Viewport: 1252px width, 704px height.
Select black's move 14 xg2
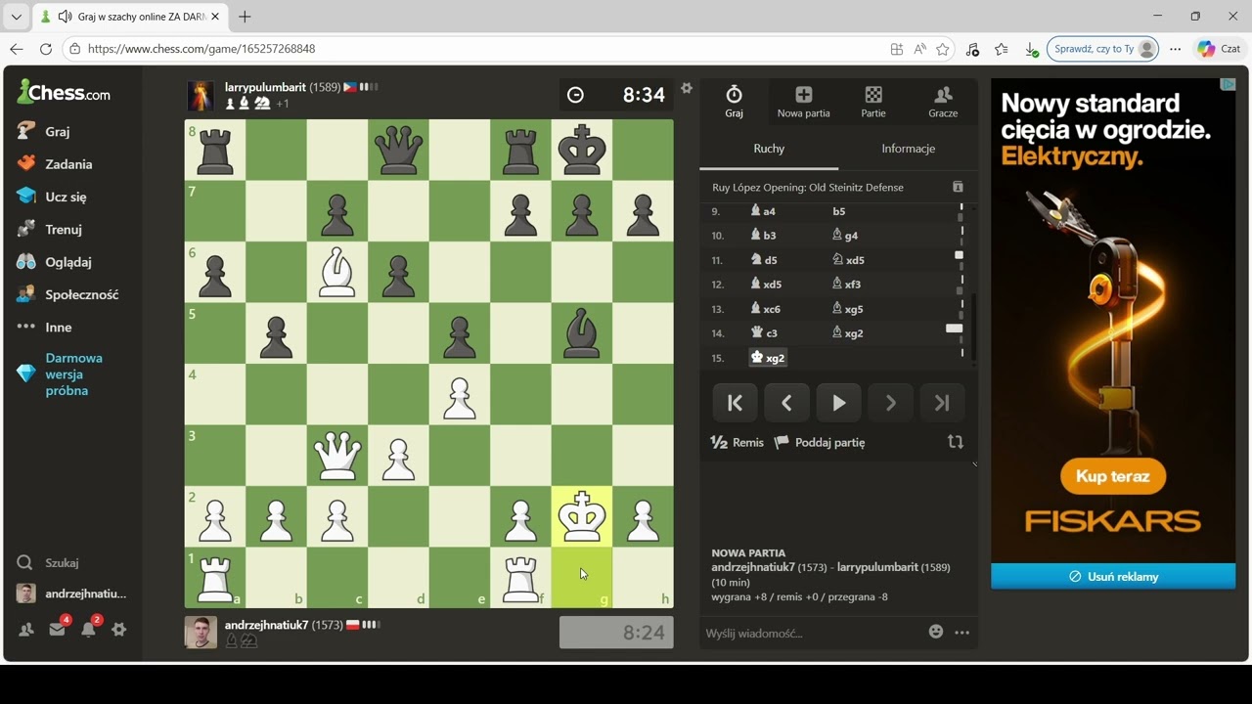pos(847,333)
